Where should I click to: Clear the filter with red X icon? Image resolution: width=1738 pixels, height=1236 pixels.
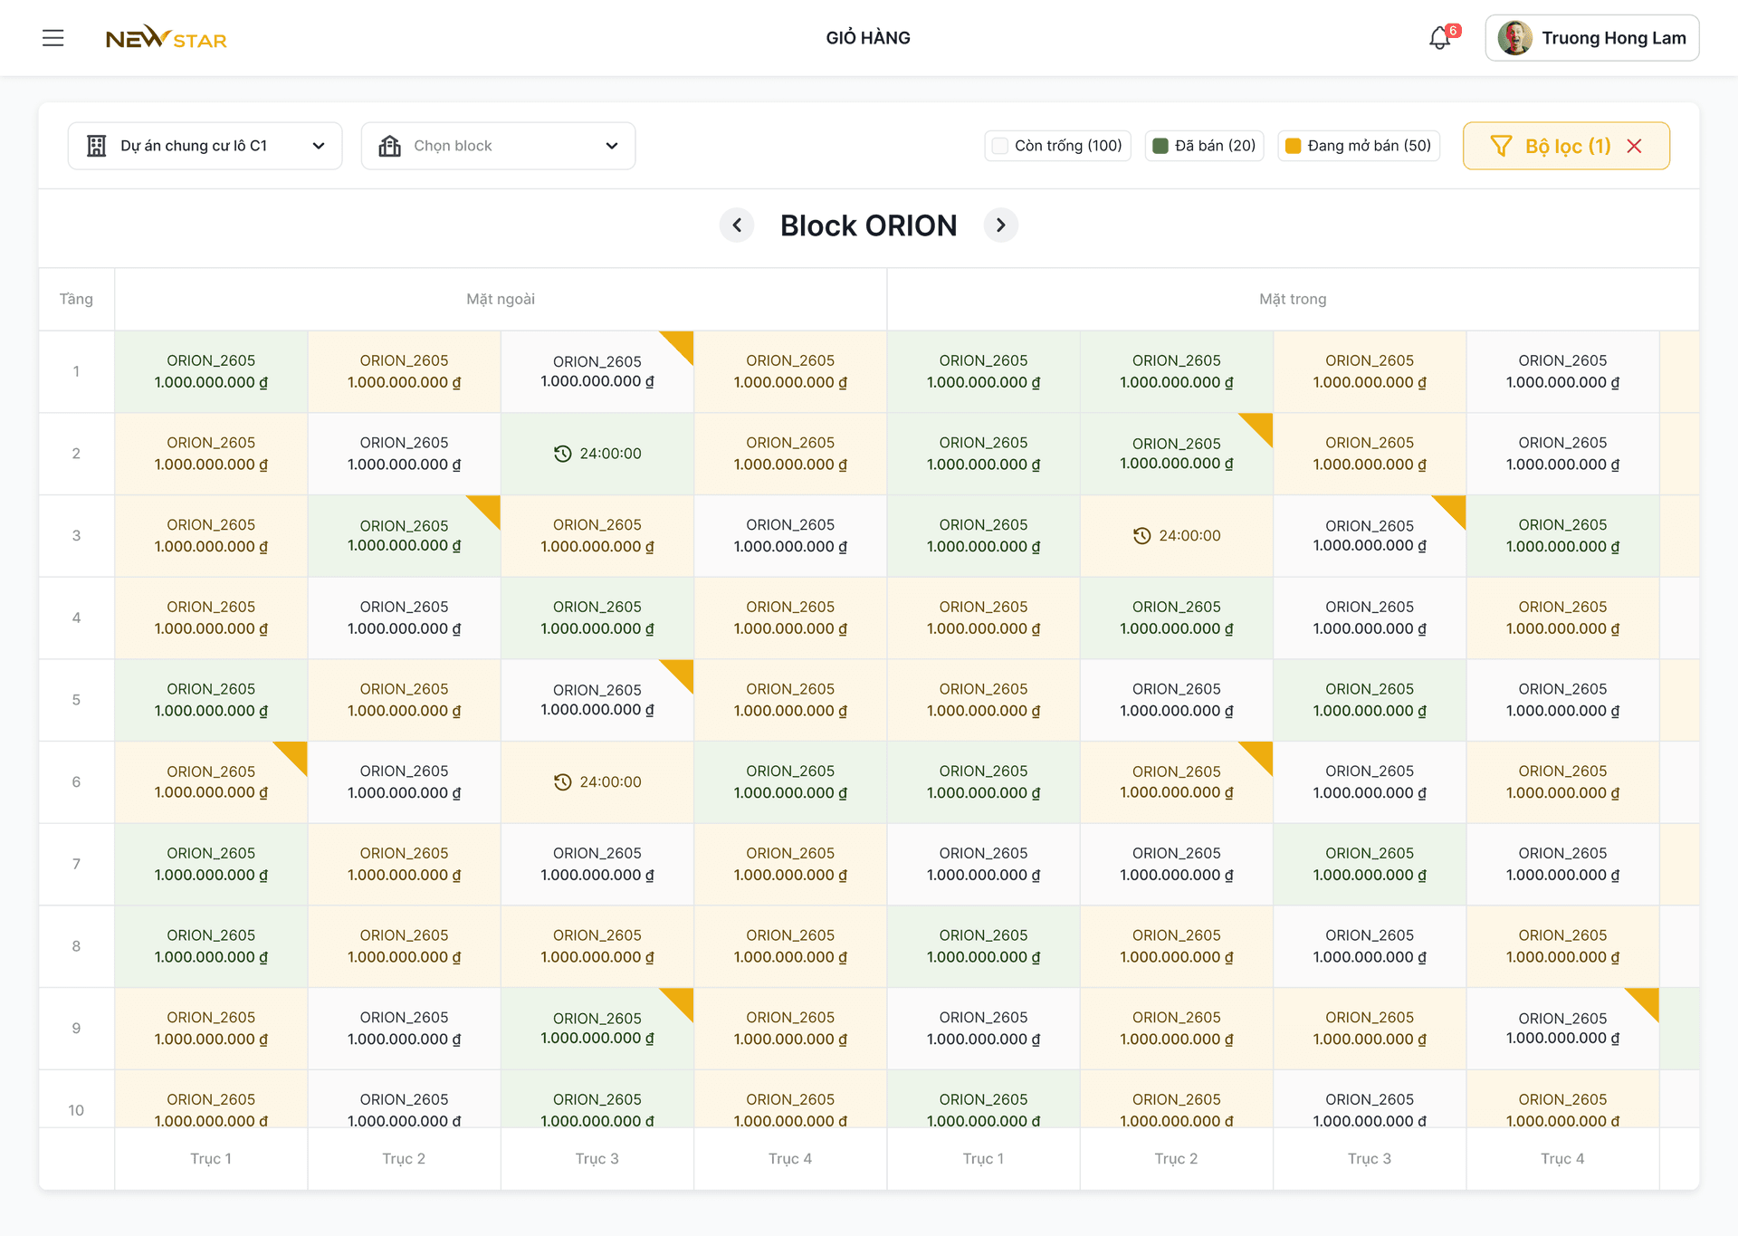(x=1634, y=146)
